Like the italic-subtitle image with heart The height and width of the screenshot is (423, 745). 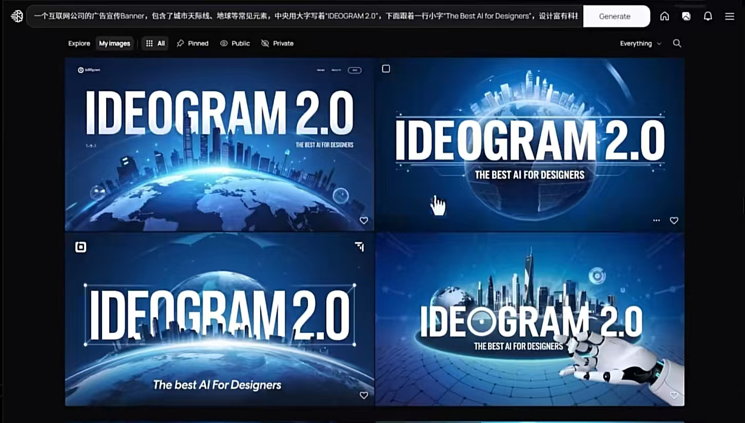pyautogui.click(x=364, y=395)
